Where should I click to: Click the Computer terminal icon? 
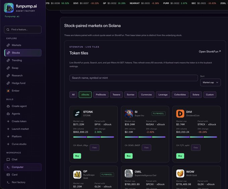click(8, 167)
